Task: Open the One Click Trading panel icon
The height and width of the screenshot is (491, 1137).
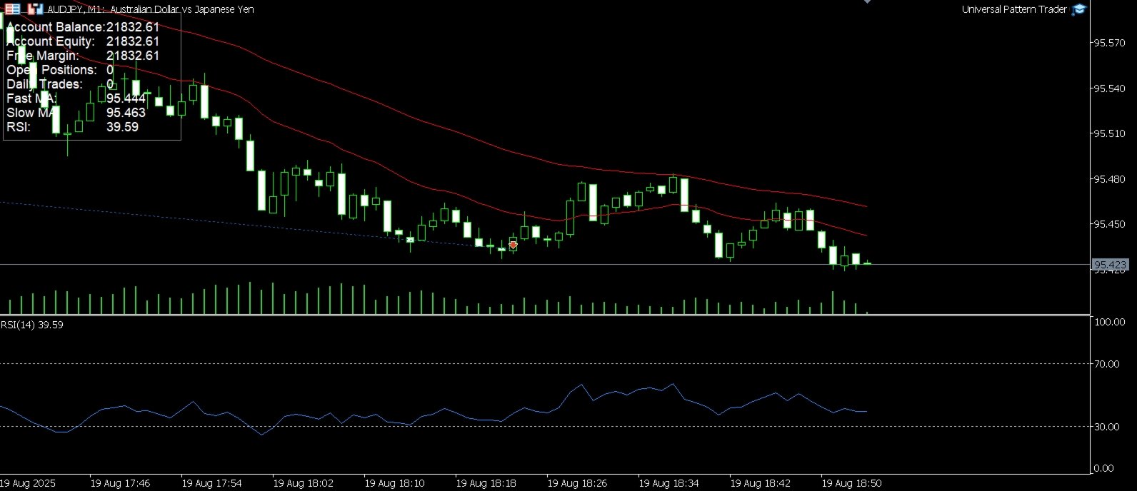Action: point(12,9)
